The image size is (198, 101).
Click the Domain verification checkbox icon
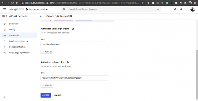5,47
